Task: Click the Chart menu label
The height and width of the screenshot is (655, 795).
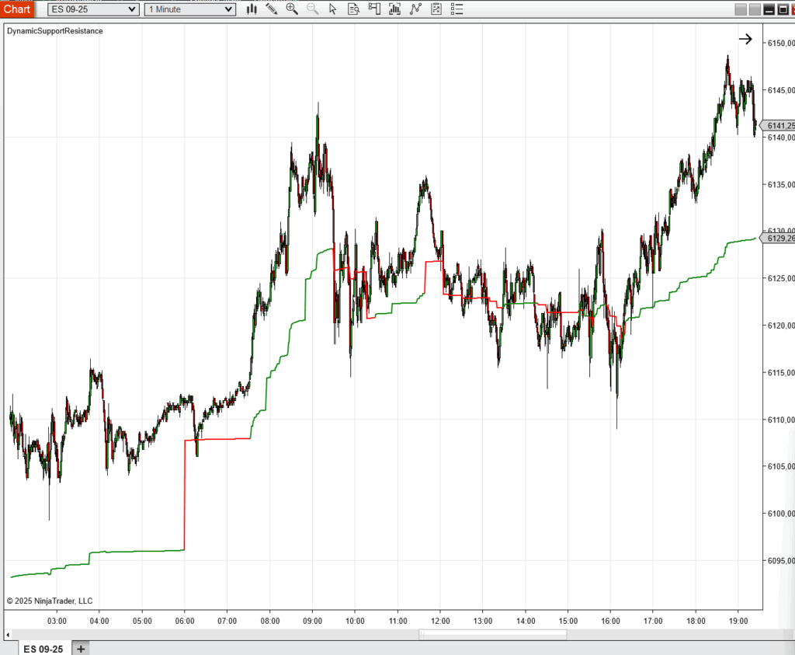Action: 17,9
